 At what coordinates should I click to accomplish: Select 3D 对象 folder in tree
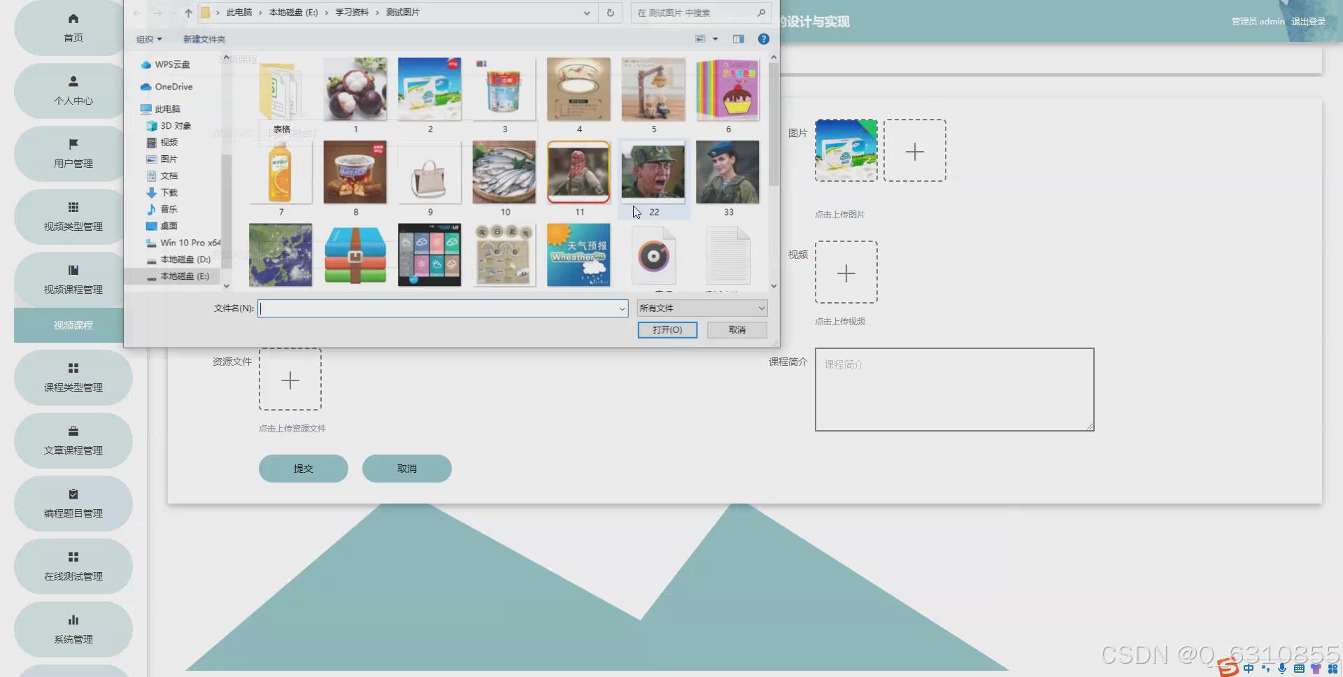(x=169, y=126)
